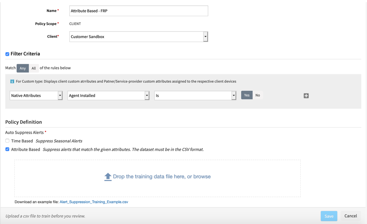Image resolution: width=367 pixels, height=224 pixels.
Task: Expand the 'Is' operator dropdown
Action: click(195, 96)
